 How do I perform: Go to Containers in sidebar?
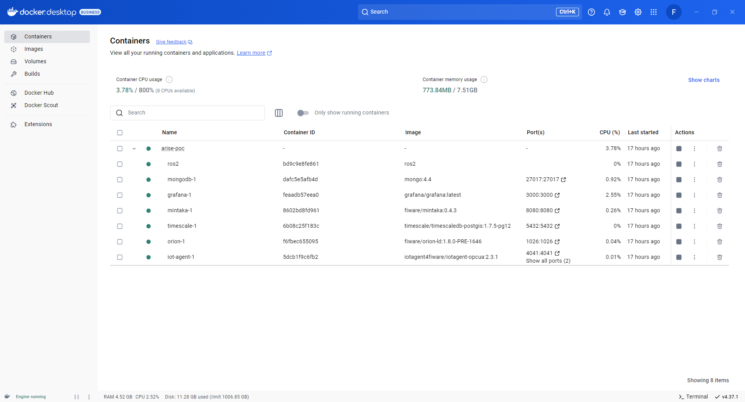click(x=47, y=37)
